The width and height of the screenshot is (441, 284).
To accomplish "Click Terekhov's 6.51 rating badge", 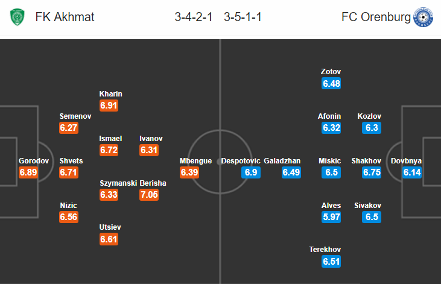I will tap(331, 262).
